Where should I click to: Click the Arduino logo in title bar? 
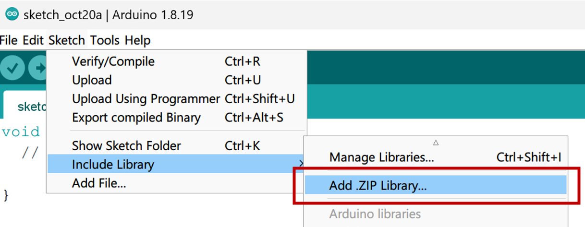(x=12, y=14)
